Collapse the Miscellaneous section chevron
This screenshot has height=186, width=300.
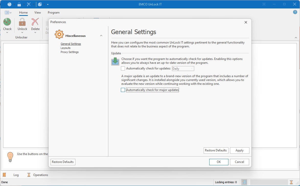coord(101,36)
